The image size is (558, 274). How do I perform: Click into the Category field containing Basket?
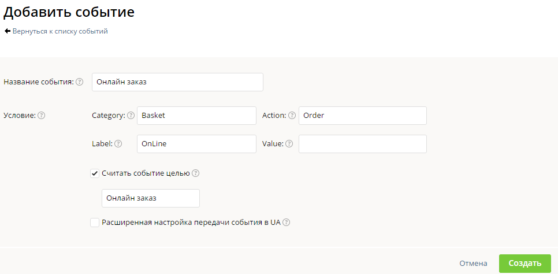[x=196, y=116]
